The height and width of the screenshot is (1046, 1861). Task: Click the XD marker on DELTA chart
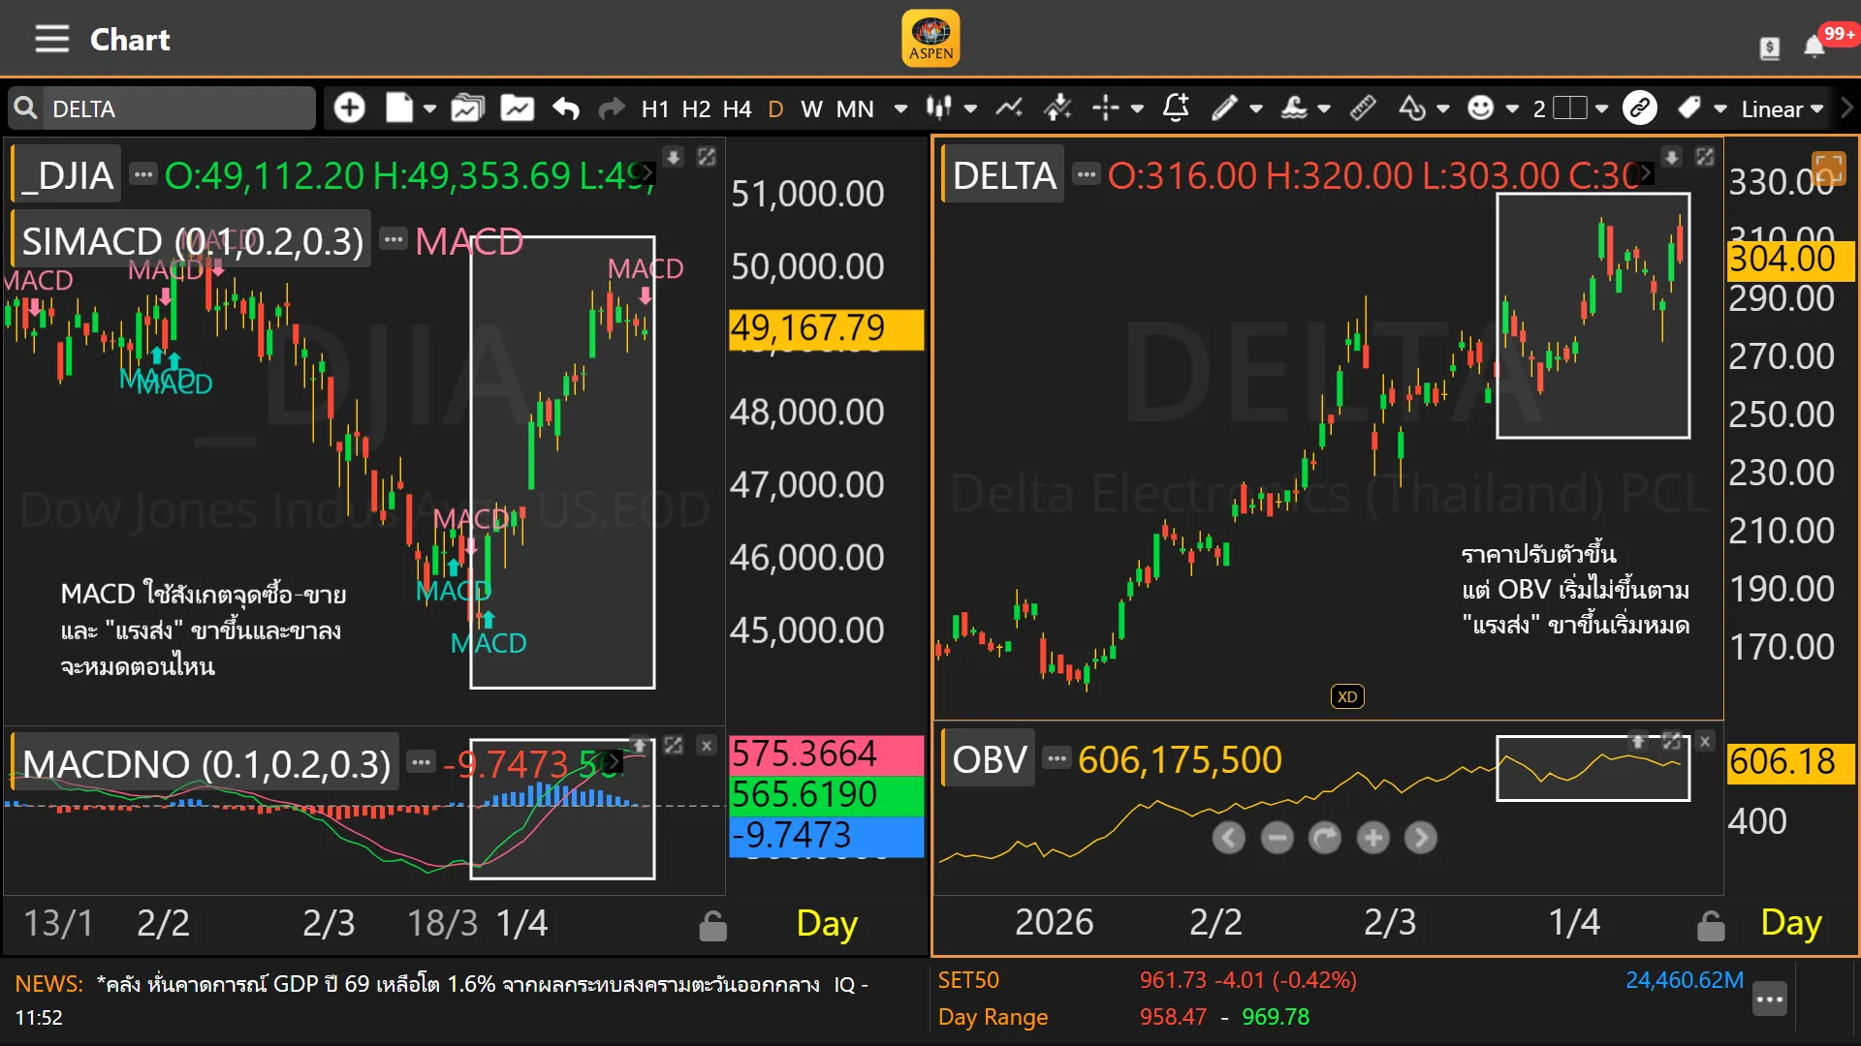(x=1347, y=696)
